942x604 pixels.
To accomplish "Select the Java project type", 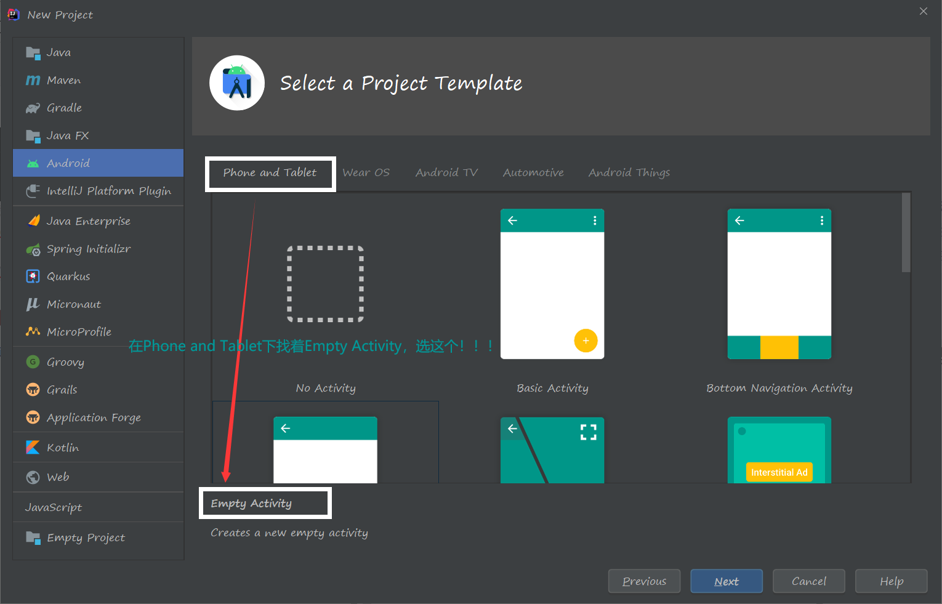I will pyautogui.click(x=99, y=53).
